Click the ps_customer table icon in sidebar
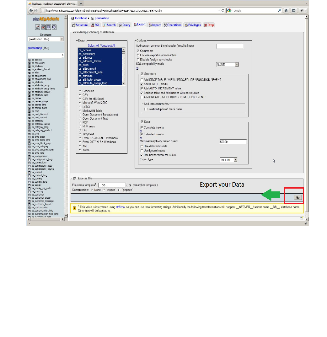Screen dimensions: 327x337 click(x=29, y=195)
